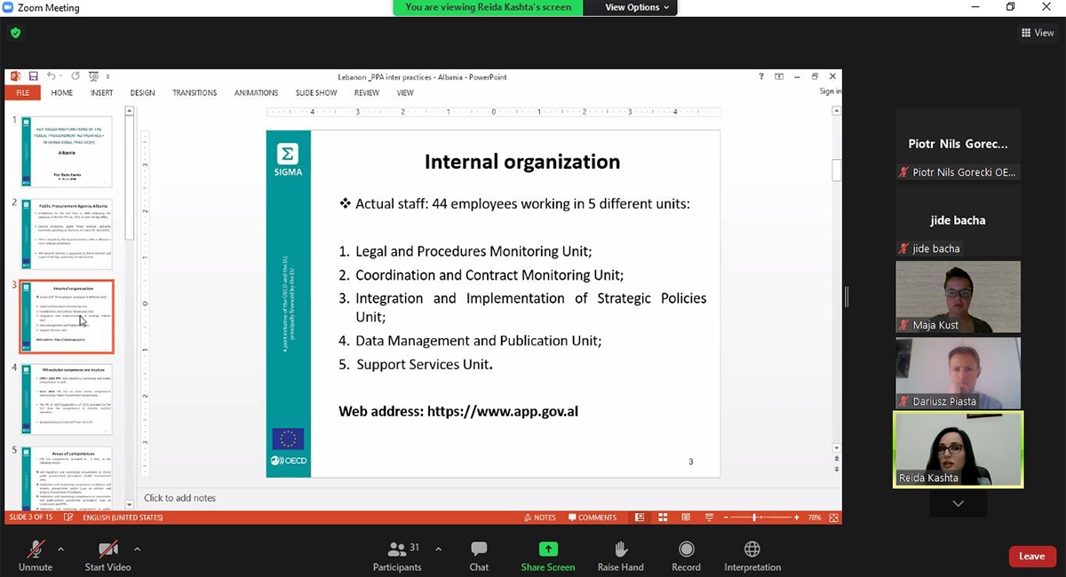This screenshot has width=1066, height=577.
Task: Click the View button at top right
Action: click(1038, 33)
